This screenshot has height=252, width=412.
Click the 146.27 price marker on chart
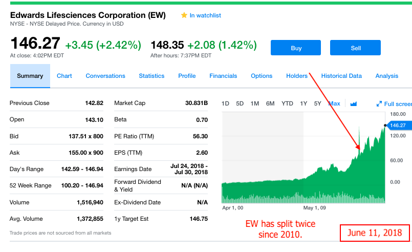[x=399, y=125]
